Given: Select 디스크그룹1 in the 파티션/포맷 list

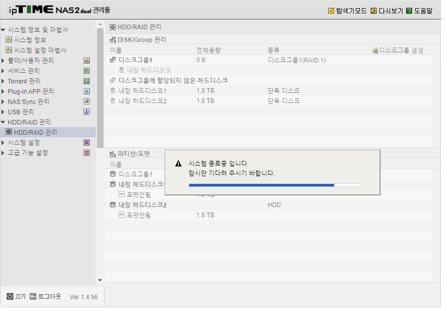Looking at the screenshot, I should coord(135,174).
